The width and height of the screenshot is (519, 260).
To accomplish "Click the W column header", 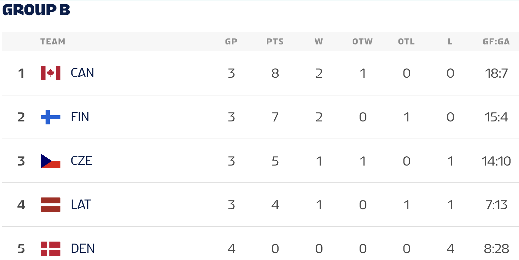I will [319, 42].
